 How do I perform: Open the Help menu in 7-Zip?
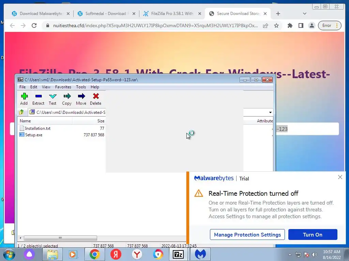[95, 87]
